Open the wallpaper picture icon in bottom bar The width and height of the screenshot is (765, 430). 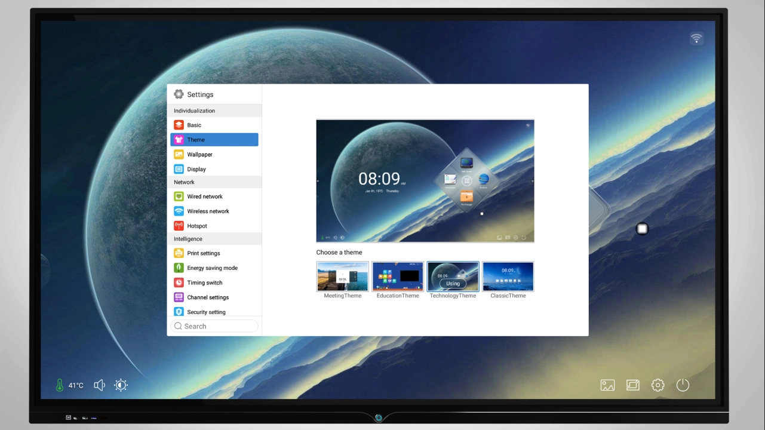coord(607,385)
